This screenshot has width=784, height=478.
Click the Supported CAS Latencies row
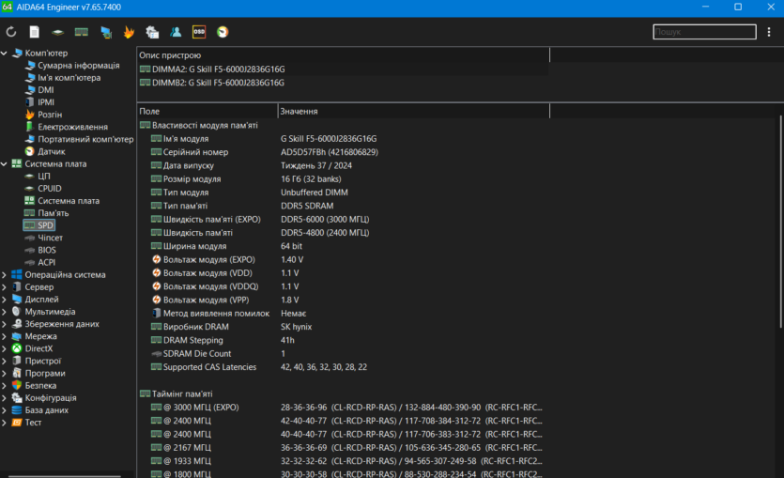click(343, 367)
